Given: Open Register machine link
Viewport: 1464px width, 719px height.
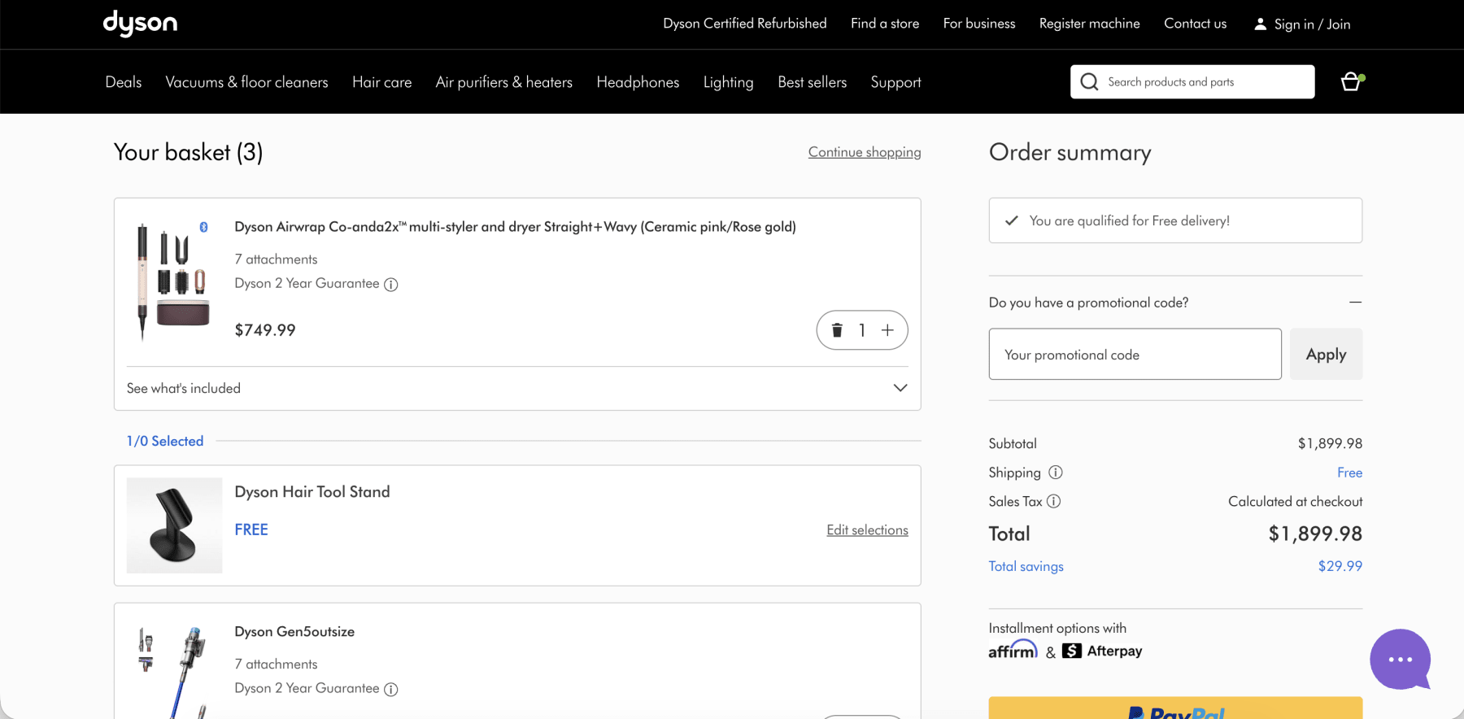Looking at the screenshot, I should 1090,24.
